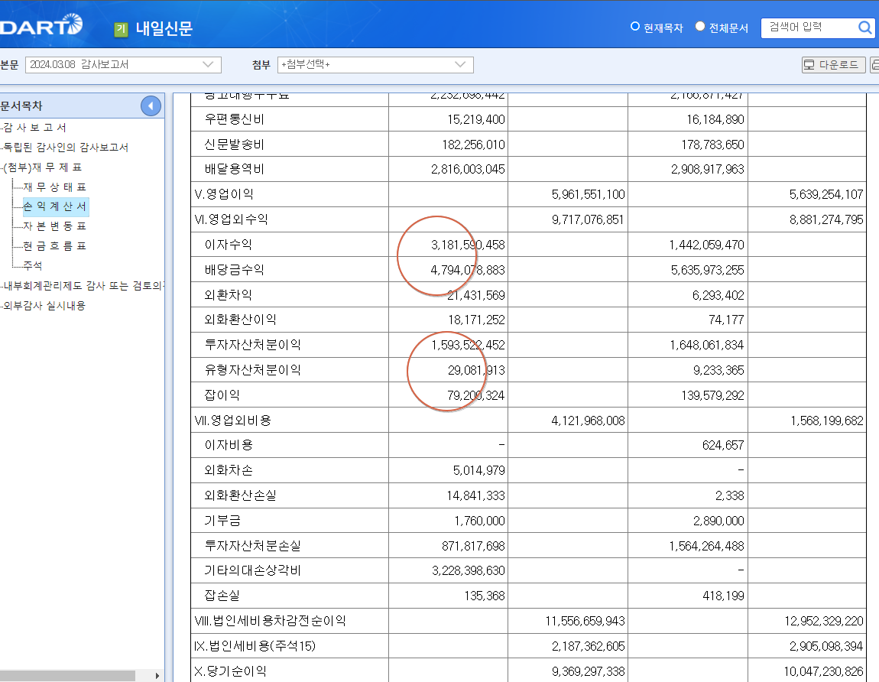This screenshot has height=682, width=879.
Task: Click the 기부금 row label
Action: coord(222,521)
